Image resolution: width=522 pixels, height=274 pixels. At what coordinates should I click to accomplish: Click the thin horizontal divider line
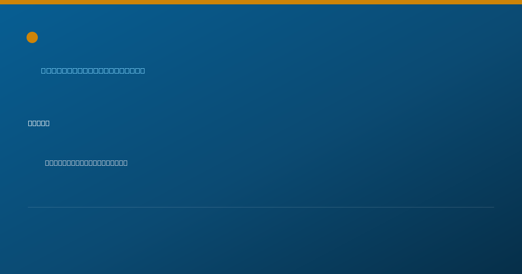pyautogui.click(x=261, y=207)
